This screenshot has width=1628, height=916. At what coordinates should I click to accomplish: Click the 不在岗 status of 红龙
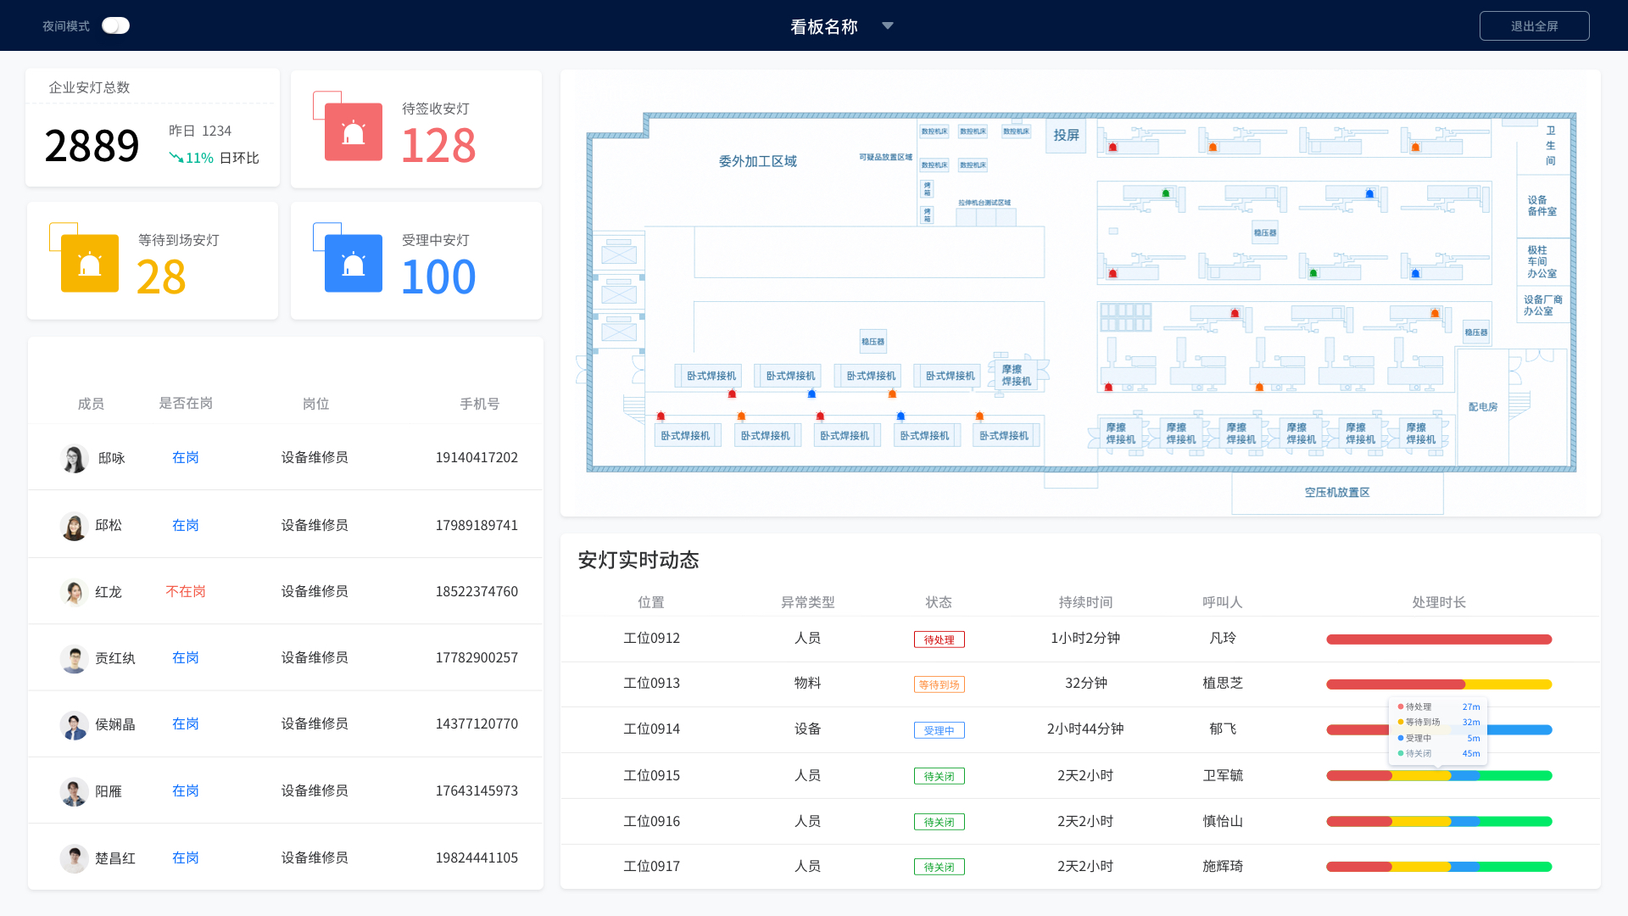[x=185, y=591]
